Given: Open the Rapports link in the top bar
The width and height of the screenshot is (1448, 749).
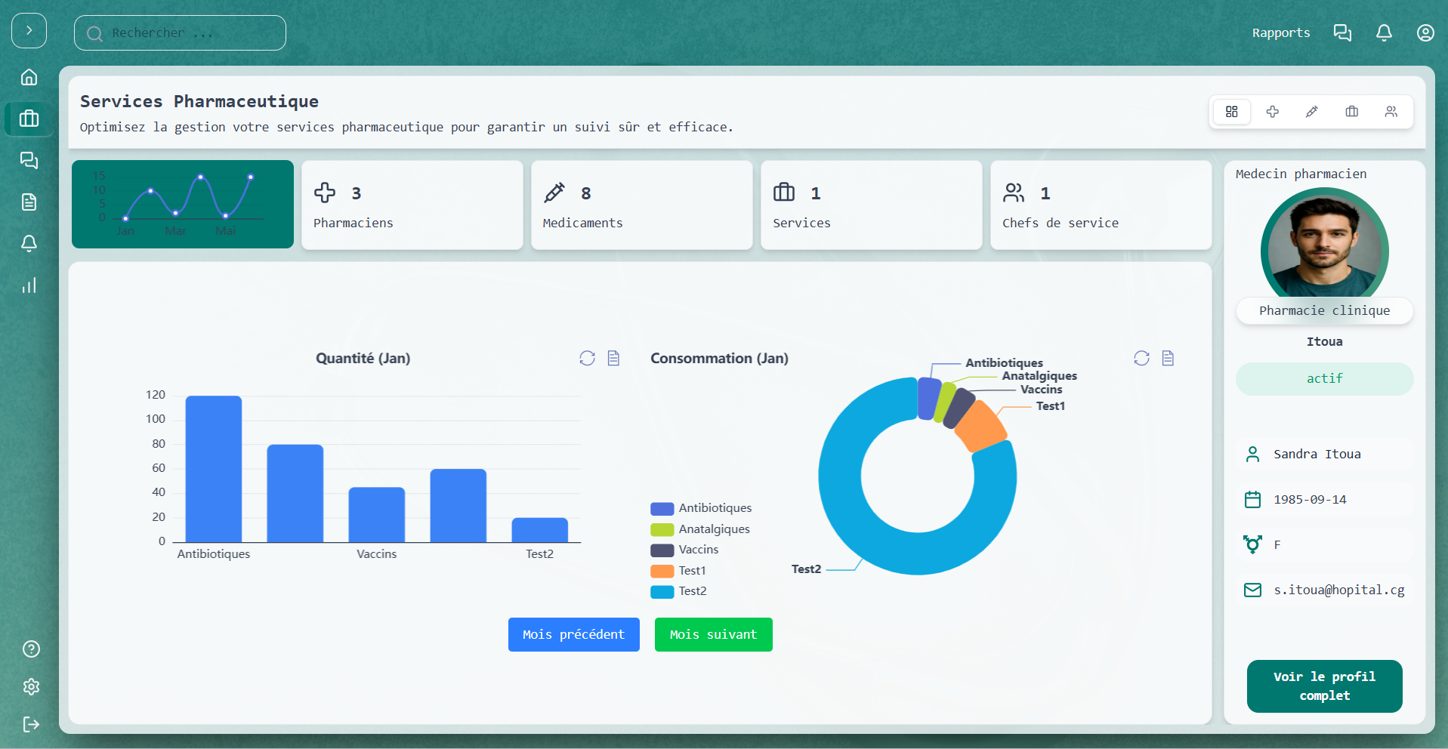Looking at the screenshot, I should [1281, 33].
